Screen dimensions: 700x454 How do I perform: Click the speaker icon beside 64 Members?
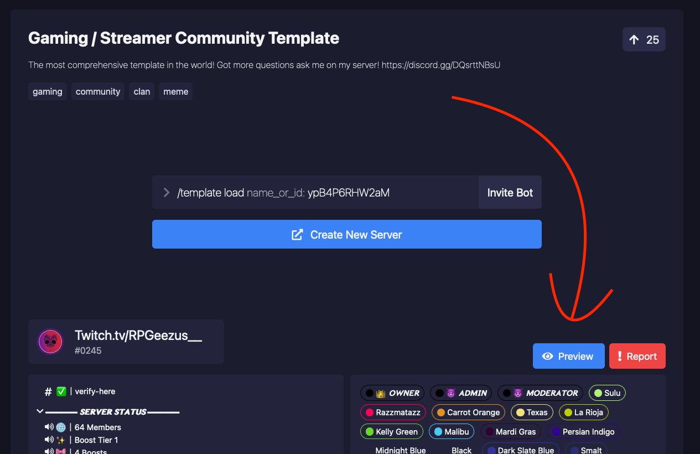pos(49,427)
